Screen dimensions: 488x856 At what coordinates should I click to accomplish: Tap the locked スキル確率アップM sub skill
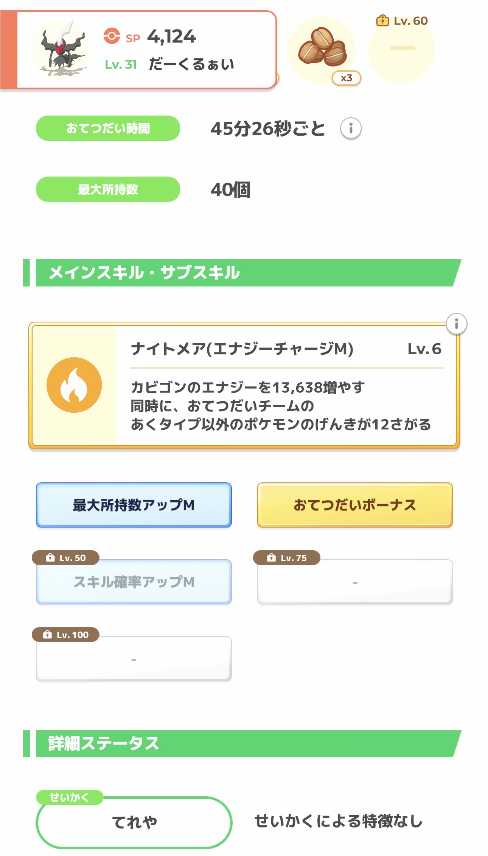pyautogui.click(x=134, y=582)
